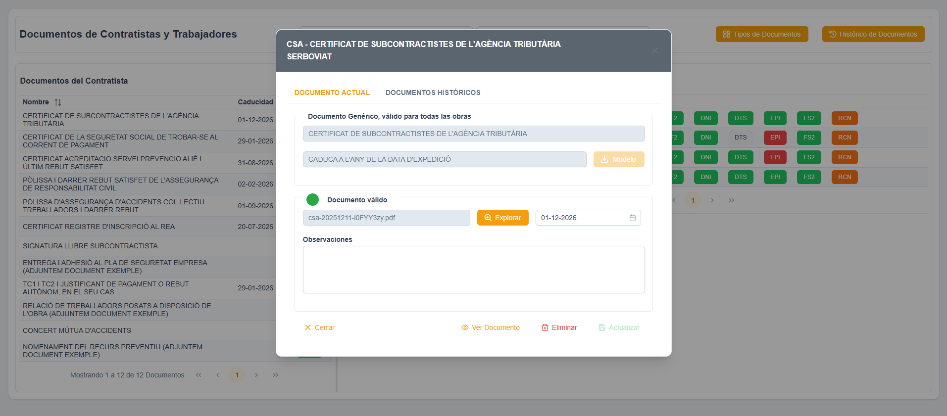Open Tipos de Documentos
The width and height of the screenshot is (947, 416).
pos(761,34)
